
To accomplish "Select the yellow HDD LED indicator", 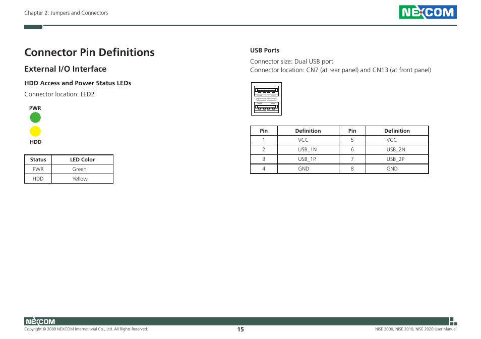I will coord(35,131).
